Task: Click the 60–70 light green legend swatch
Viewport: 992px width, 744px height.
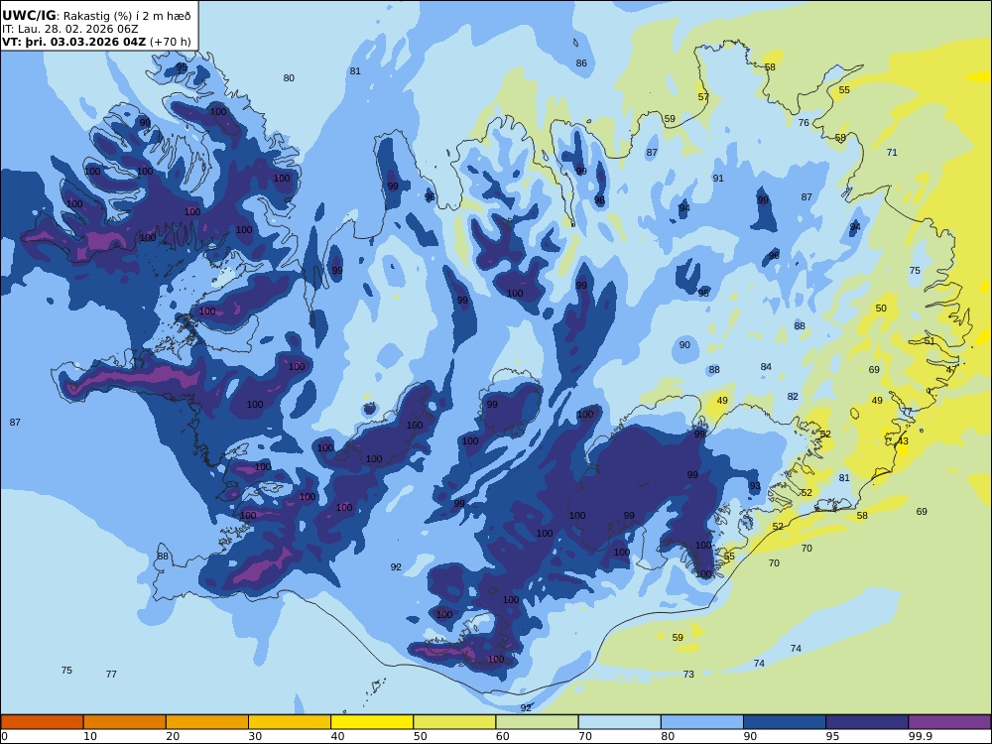Action: coord(537,722)
